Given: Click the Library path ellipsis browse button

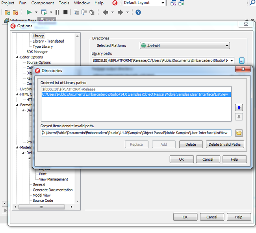Looking at the screenshot, I should coord(242,60).
